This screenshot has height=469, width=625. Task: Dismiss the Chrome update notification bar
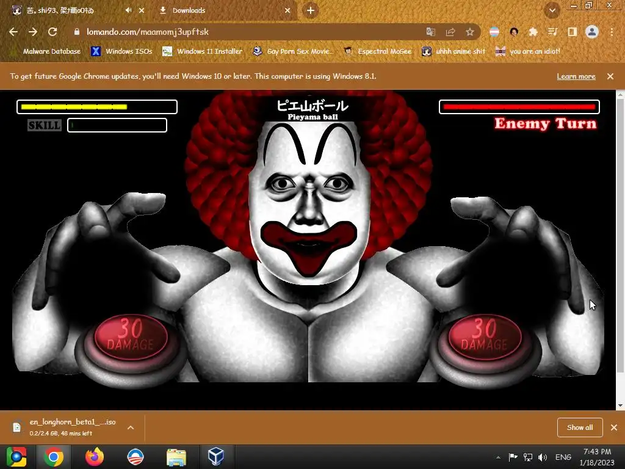[610, 76]
